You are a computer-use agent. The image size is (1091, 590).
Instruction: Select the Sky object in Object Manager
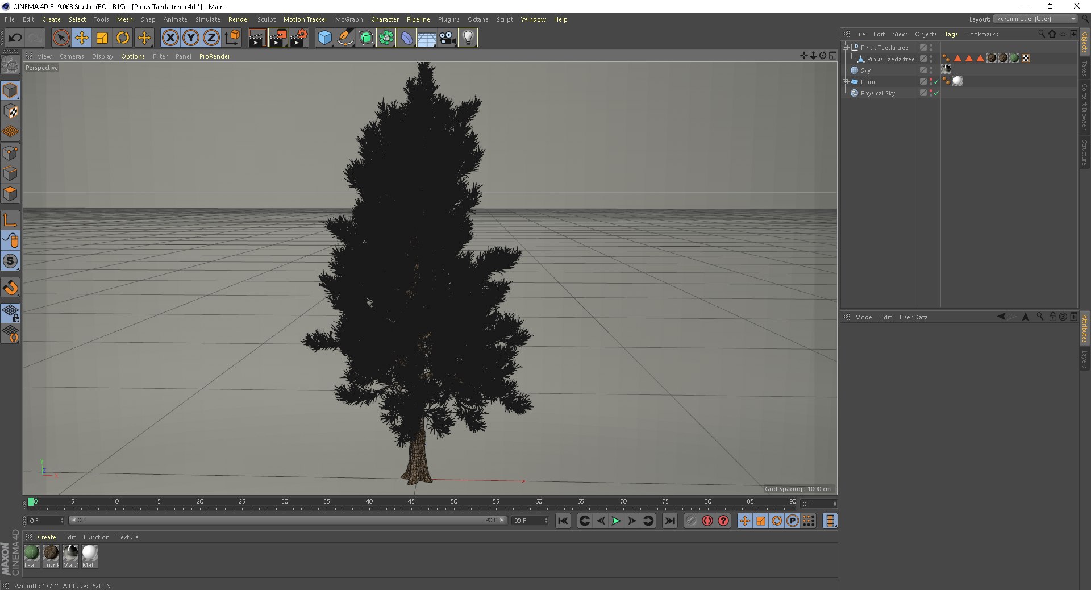click(865, 70)
